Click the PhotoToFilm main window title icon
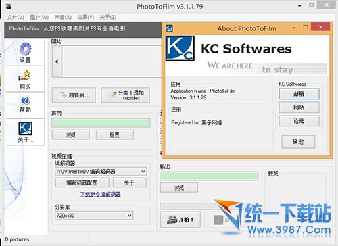This screenshot has height=246, width=338. pyautogui.click(x=9, y=7)
